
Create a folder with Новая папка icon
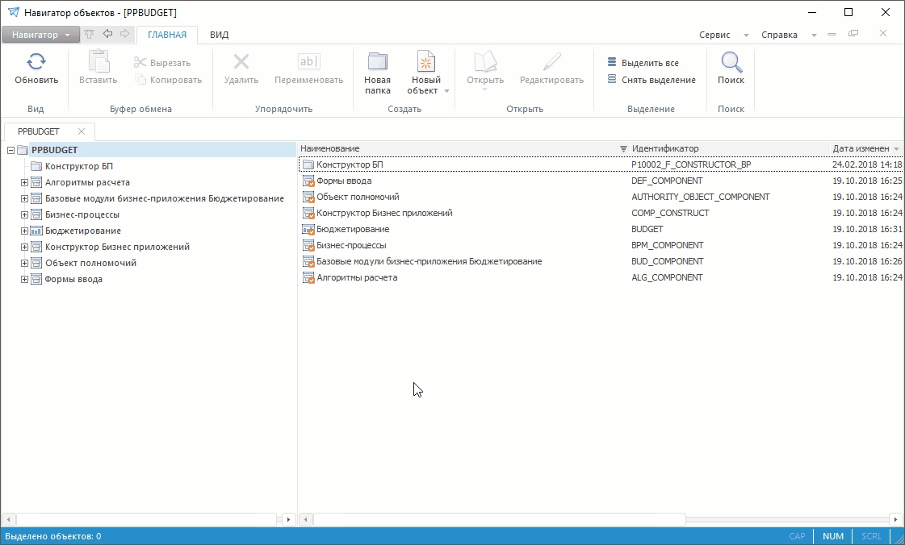(x=377, y=63)
